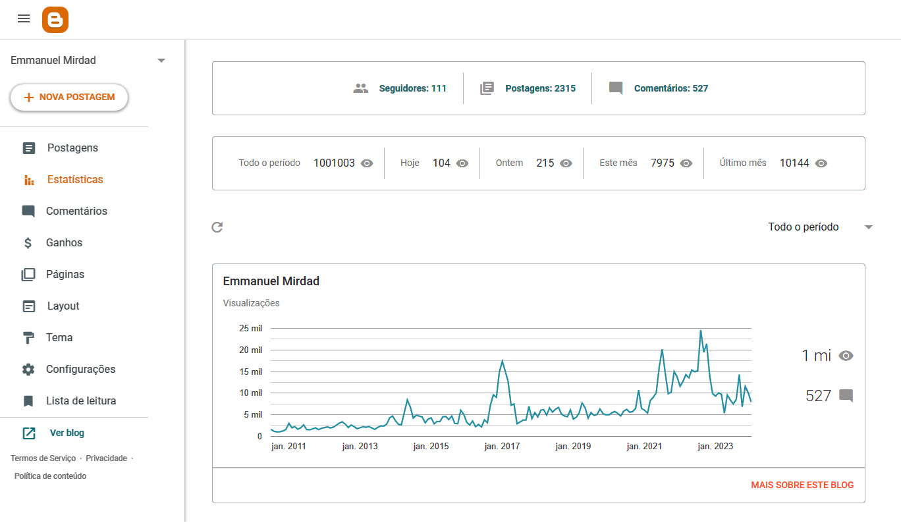Click the comment icon beside 527 total
901x523 pixels.
[846, 396]
